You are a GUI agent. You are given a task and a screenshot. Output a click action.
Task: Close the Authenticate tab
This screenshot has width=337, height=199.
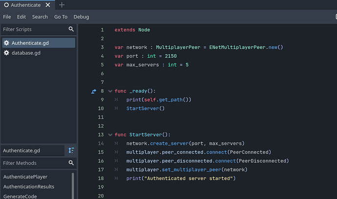pos(48,5)
